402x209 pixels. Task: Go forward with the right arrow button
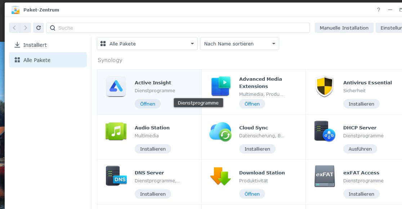[x=26, y=28]
